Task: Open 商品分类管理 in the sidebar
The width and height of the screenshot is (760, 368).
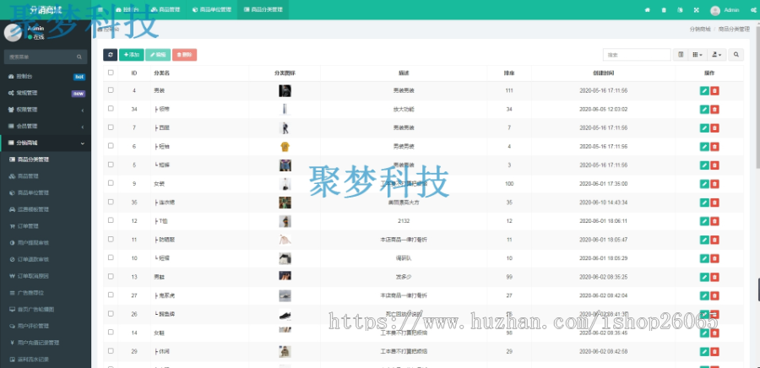Action: tap(46, 160)
